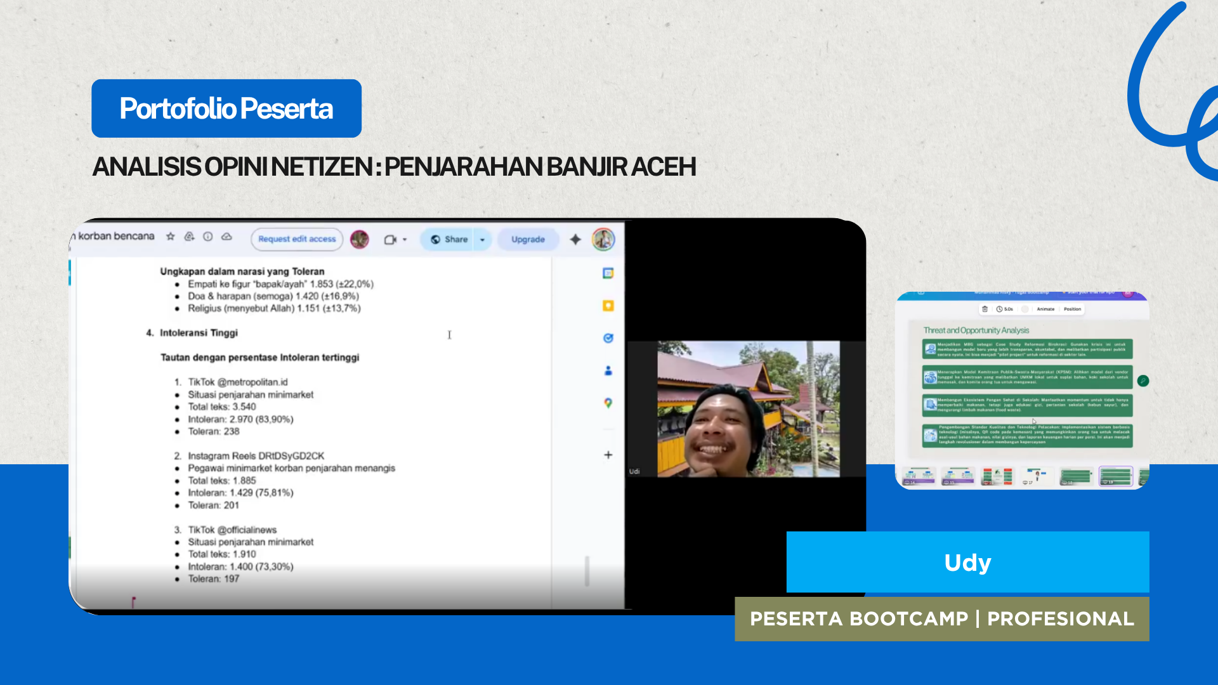This screenshot has height=685, width=1218.
Task: Click 'Tautan dengan persentase Intoleran tertinggi' text
Action: (x=259, y=358)
